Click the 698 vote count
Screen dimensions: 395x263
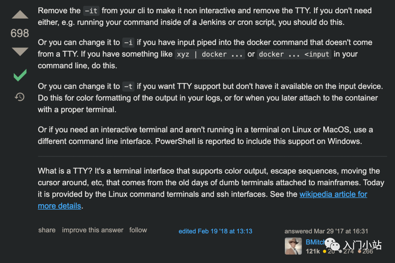20,33
